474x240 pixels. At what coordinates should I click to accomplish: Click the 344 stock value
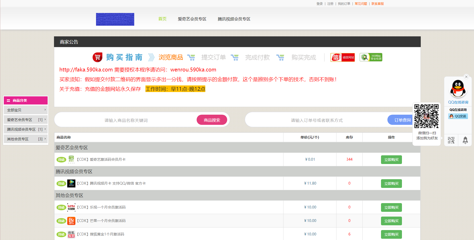[x=349, y=159]
